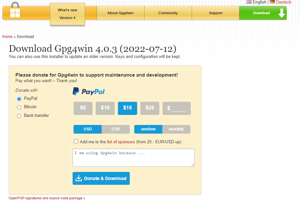Set donation frequency to onetime
Image resolution: width=300 pixels, height=208 pixels.
[x=148, y=129]
